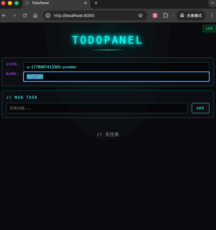Open Chrome's three-dot menu
The image size is (216, 230).
click(212, 15)
